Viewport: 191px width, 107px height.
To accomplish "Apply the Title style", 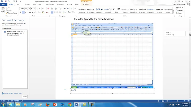I will (x=116, y=10).
